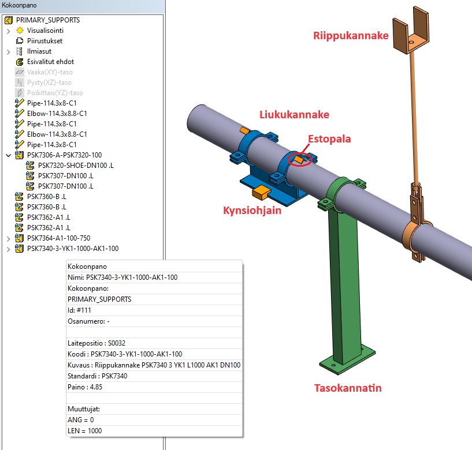Select Poikittais(YZ)-taso plane entry

click(54, 93)
